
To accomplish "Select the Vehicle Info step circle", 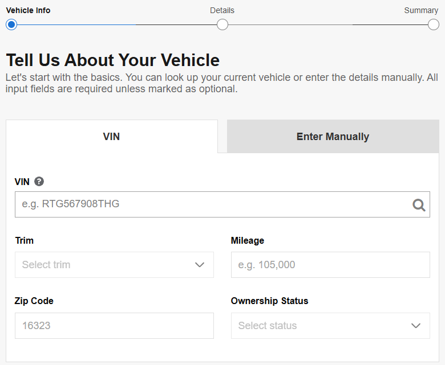I will (x=11, y=24).
